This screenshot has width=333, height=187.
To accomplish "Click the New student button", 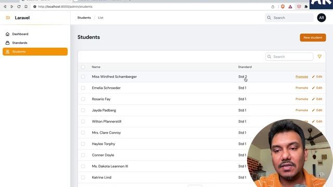I will (313, 37).
